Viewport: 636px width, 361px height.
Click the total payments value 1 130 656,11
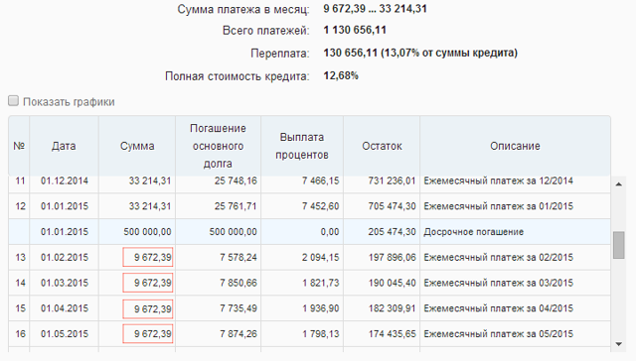pyautogui.click(x=355, y=30)
